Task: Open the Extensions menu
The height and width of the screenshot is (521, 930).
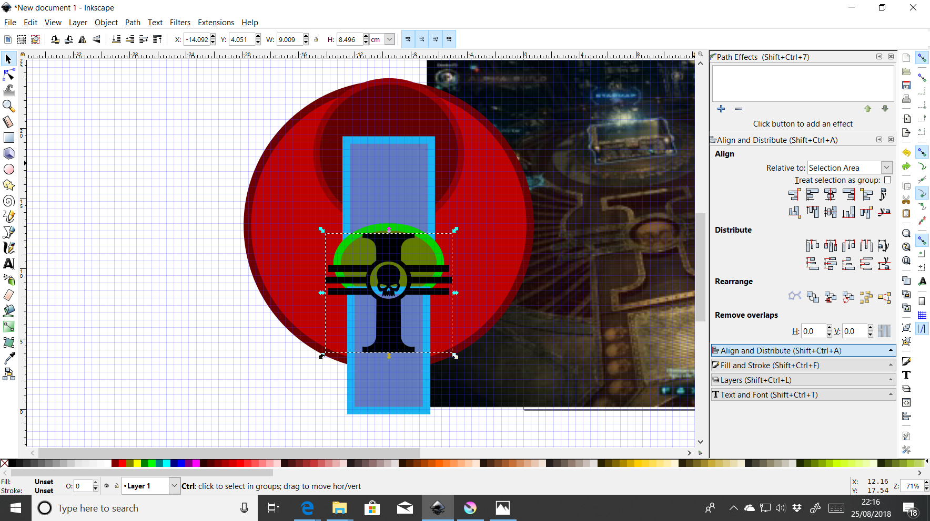Action: point(216,23)
